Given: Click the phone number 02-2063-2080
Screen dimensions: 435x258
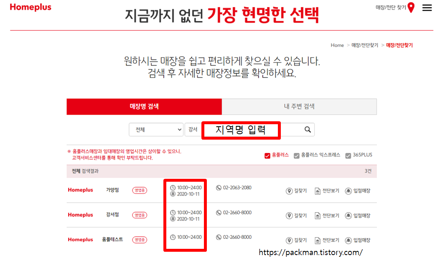Looking at the screenshot, I should [237, 188].
